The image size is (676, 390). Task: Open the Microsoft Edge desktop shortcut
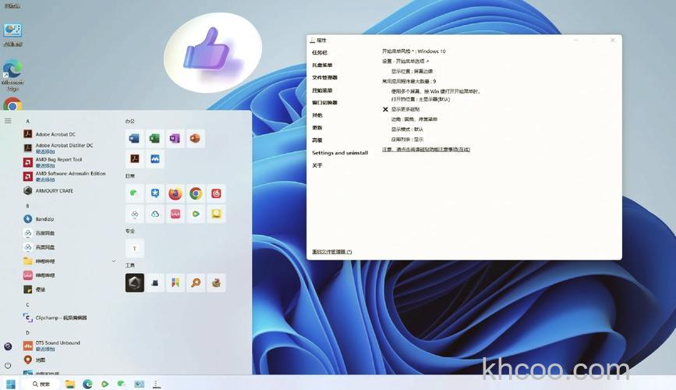12,75
